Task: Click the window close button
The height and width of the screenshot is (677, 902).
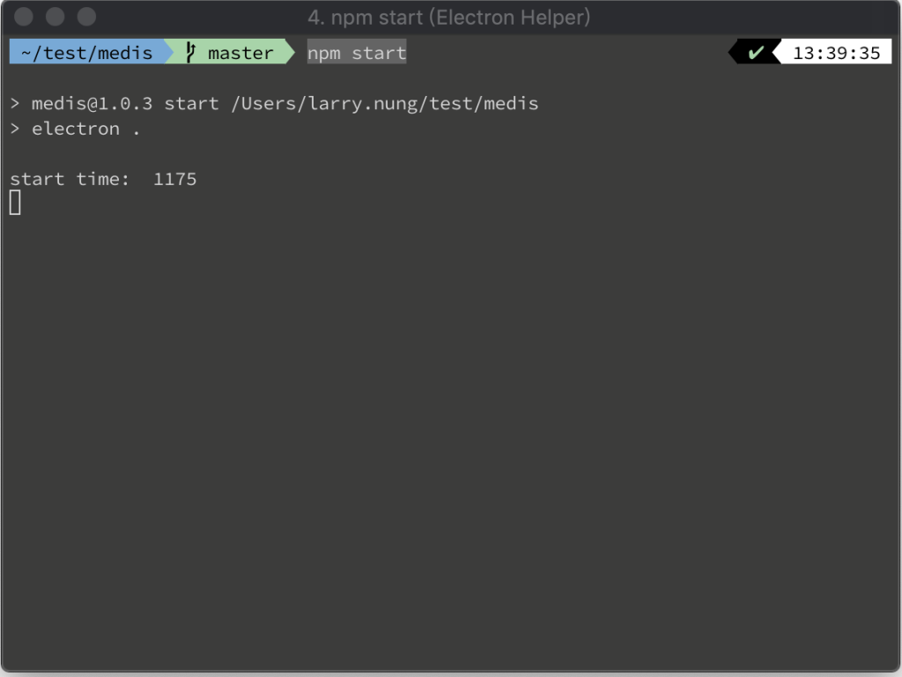Action: [x=24, y=17]
